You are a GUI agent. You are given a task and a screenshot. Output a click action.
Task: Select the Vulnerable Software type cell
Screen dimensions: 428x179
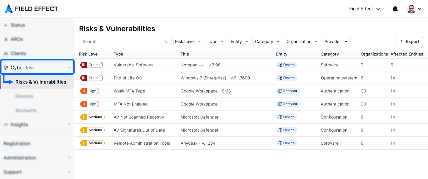tap(134, 65)
